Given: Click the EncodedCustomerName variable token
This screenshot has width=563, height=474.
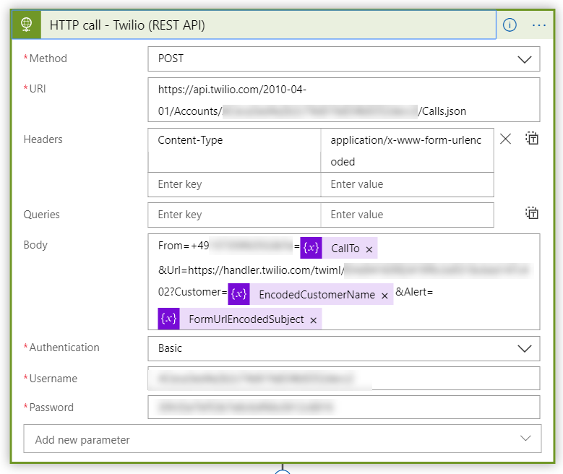Looking at the screenshot, I should 311,294.
